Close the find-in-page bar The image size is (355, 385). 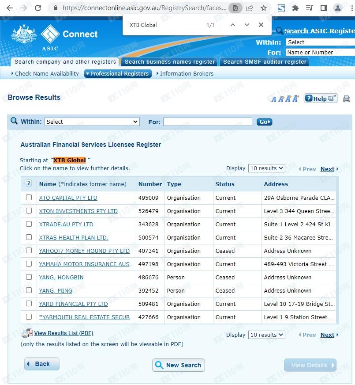261,25
